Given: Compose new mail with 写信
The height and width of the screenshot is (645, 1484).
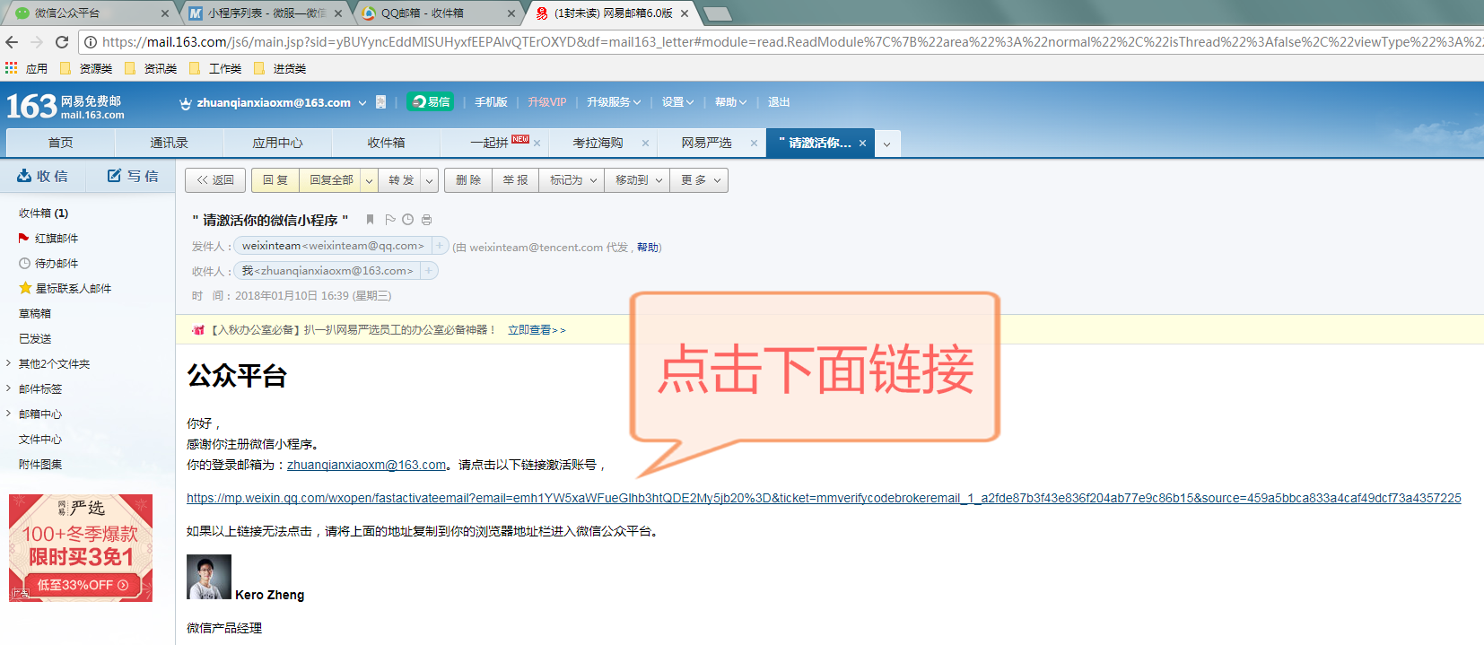Looking at the screenshot, I should click(x=133, y=176).
